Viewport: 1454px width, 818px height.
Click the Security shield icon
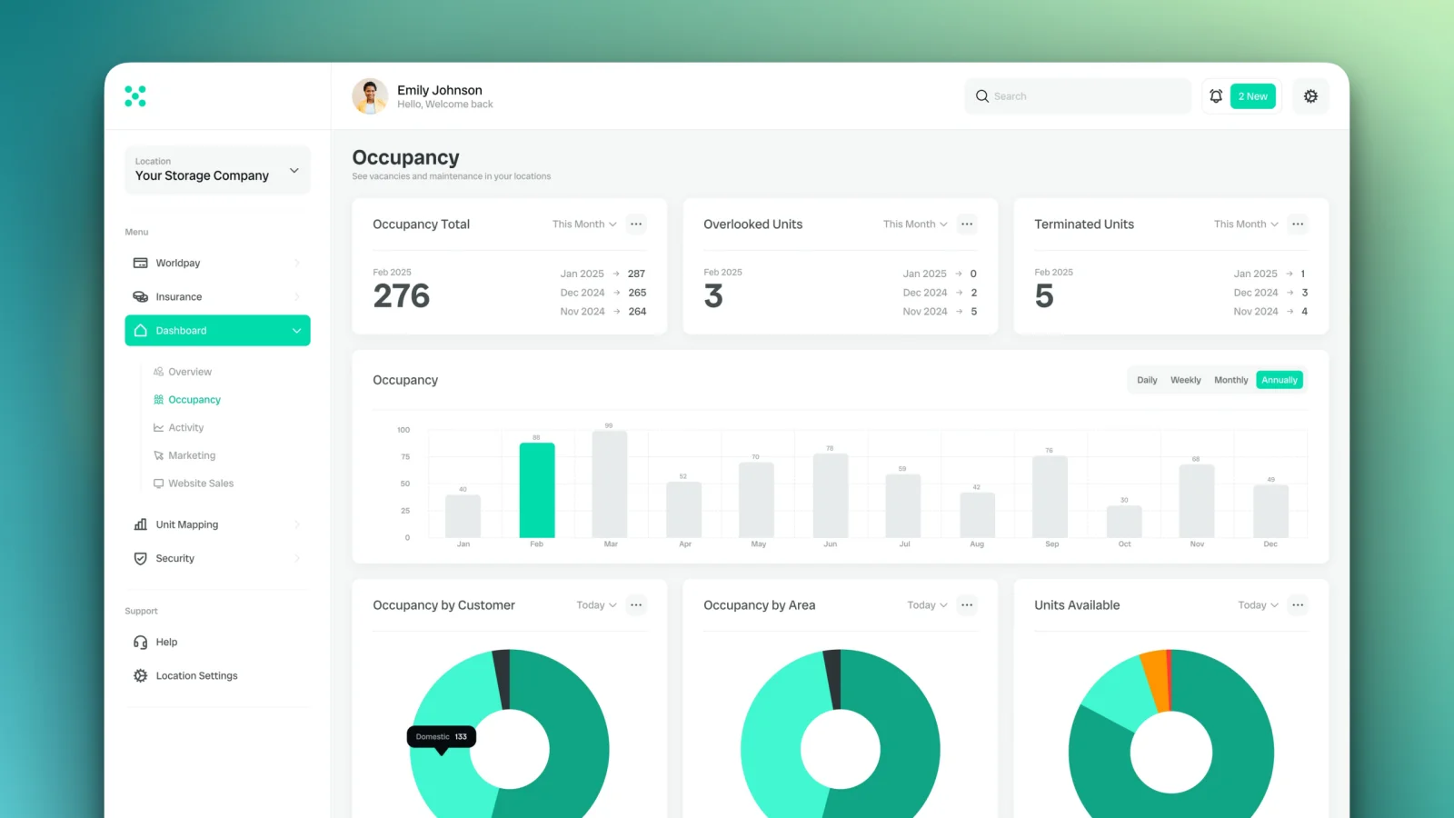(x=141, y=558)
